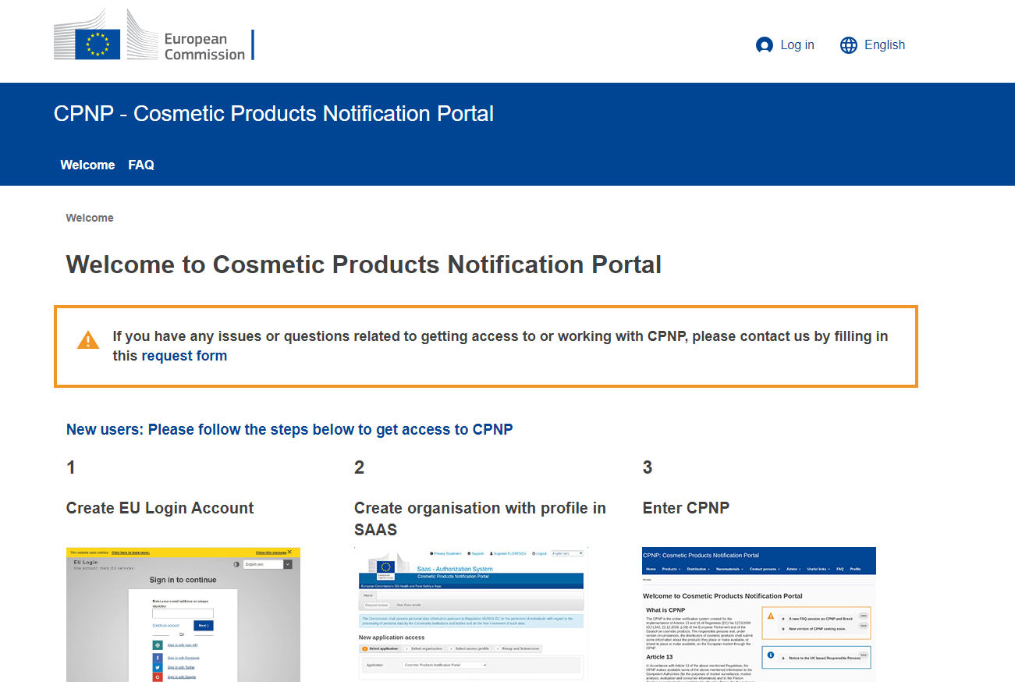Click the Logout icon in the SAAS screenshot
The height and width of the screenshot is (682, 1015).
point(534,553)
